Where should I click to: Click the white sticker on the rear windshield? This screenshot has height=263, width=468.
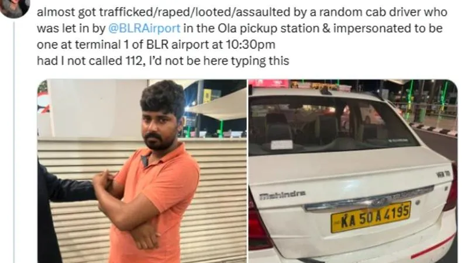[281, 144]
